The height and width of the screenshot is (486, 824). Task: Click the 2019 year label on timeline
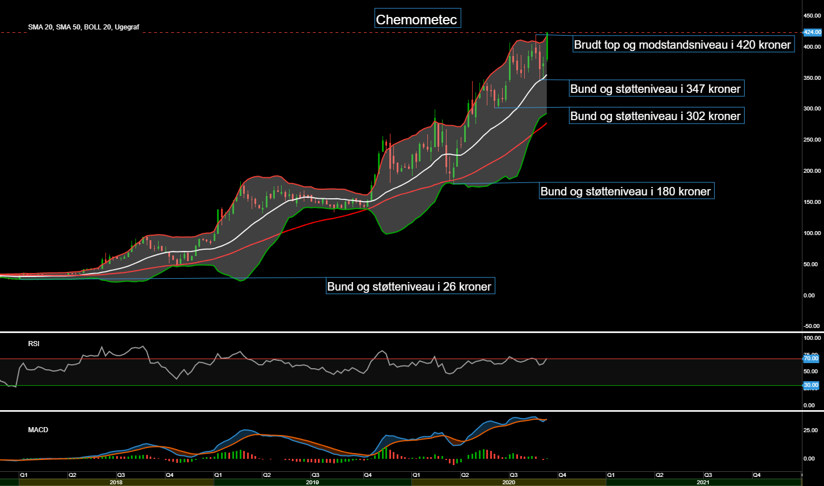click(312, 483)
